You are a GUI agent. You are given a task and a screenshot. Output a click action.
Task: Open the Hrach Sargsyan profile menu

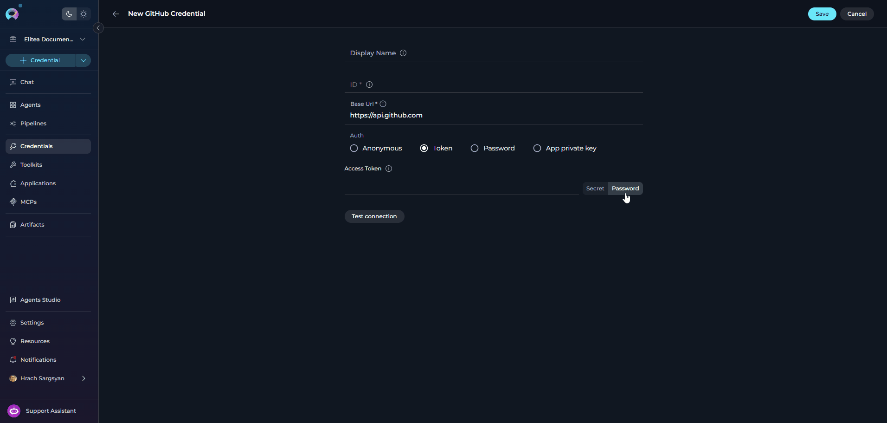(48, 378)
